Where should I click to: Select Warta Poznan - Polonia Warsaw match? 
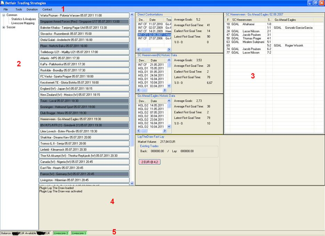click(84, 15)
